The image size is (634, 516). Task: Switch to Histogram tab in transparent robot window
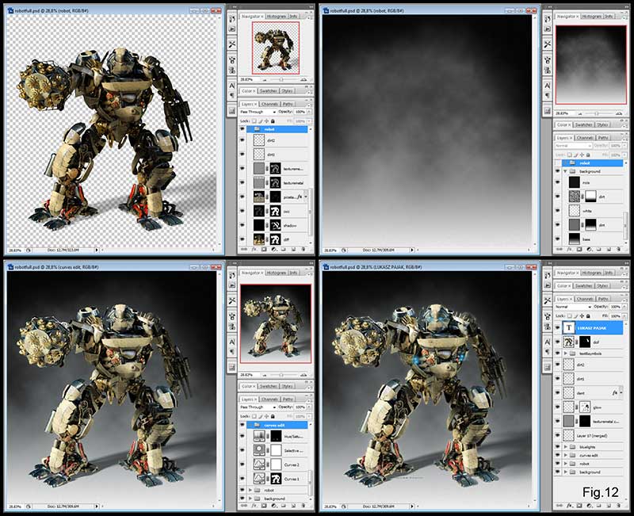pyautogui.click(x=276, y=16)
